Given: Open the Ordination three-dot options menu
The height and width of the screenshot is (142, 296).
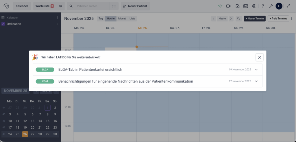Looking at the screenshot, I should [58, 24].
